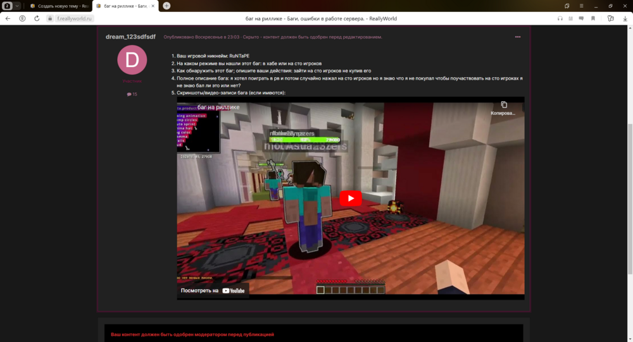Open the browser extensions icon
Screen dimensions: 633x342
click(610, 18)
